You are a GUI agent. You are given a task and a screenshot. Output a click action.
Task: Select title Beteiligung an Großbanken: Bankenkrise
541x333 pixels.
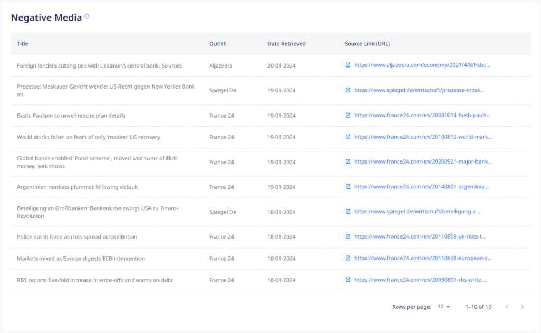[x=98, y=212]
